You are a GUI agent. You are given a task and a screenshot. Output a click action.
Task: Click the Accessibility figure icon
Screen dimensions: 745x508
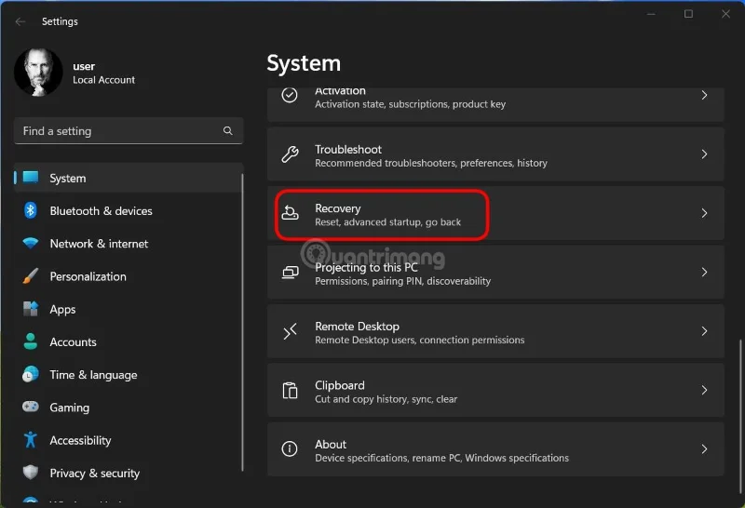(31, 440)
